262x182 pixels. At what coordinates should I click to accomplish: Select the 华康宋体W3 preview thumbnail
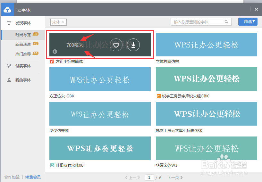coord(206,148)
